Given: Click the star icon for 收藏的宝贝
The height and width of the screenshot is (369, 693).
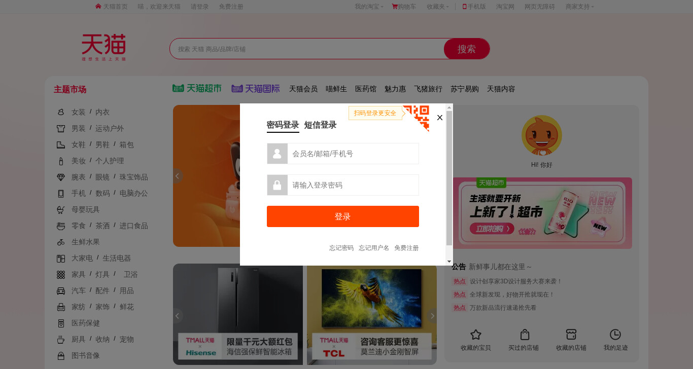Looking at the screenshot, I should pyautogui.click(x=475, y=335).
